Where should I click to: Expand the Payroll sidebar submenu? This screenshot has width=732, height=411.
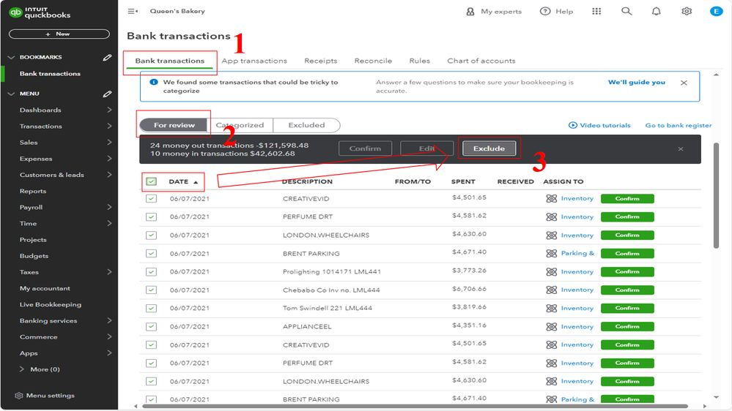[x=109, y=208]
